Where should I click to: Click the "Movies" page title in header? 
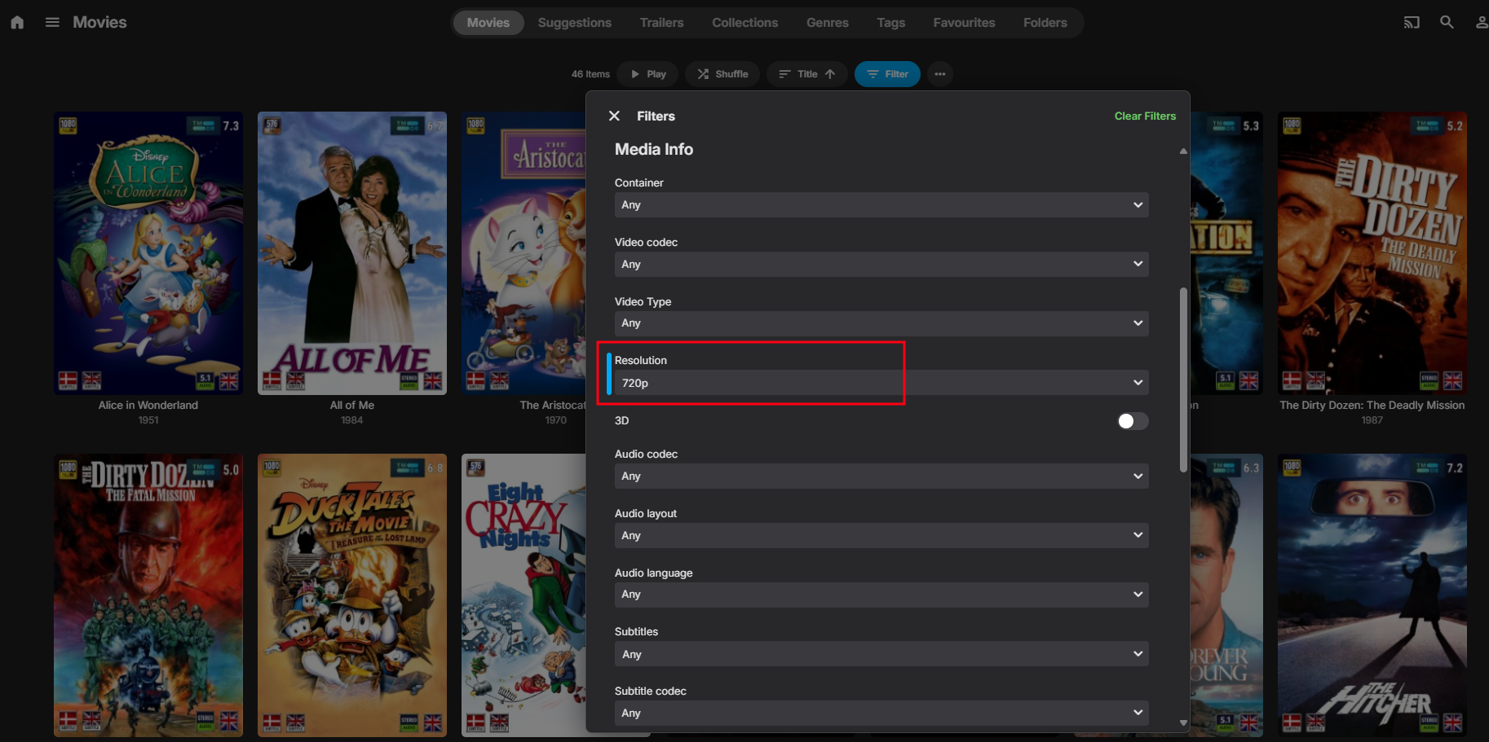pos(99,23)
